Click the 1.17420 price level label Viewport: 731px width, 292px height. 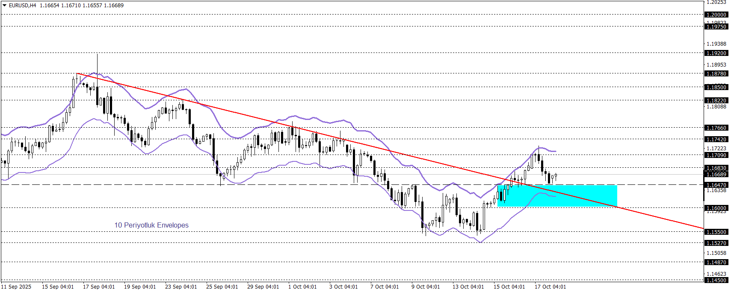click(x=716, y=139)
